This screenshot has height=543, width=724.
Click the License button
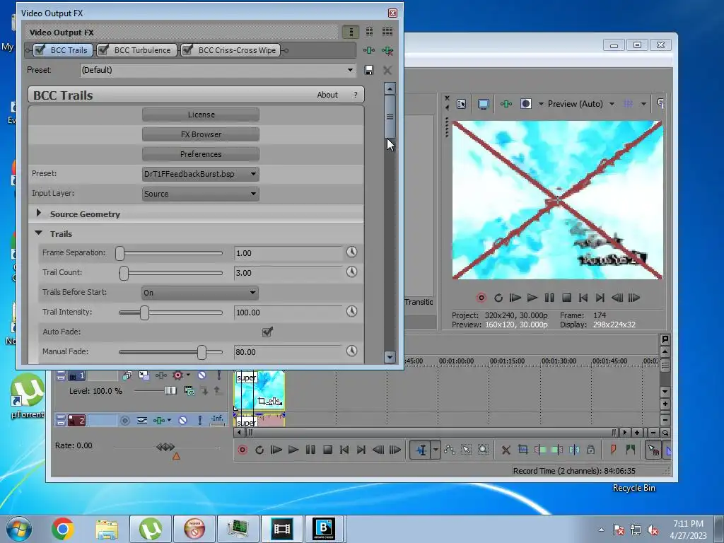click(x=201, y=115)
